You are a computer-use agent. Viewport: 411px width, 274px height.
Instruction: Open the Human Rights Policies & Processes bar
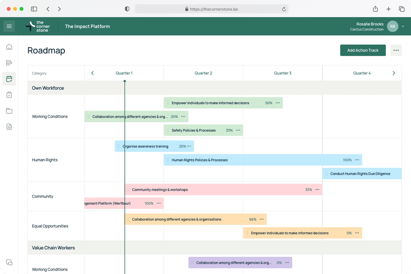pyautogui.click(x=263, y=160)
